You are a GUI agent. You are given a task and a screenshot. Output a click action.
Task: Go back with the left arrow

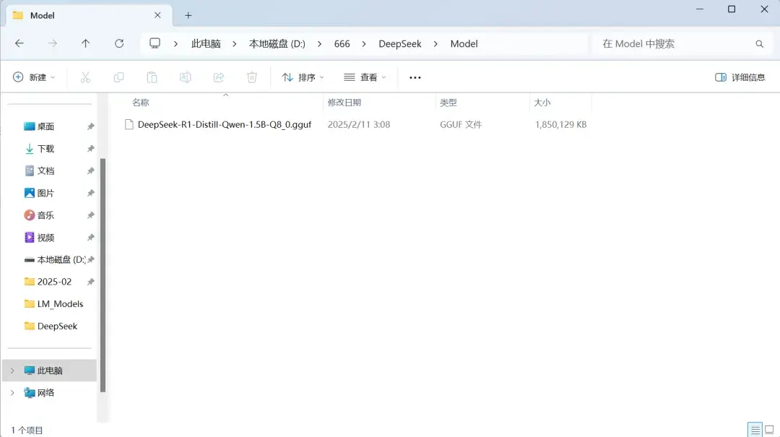pos(19,44)
